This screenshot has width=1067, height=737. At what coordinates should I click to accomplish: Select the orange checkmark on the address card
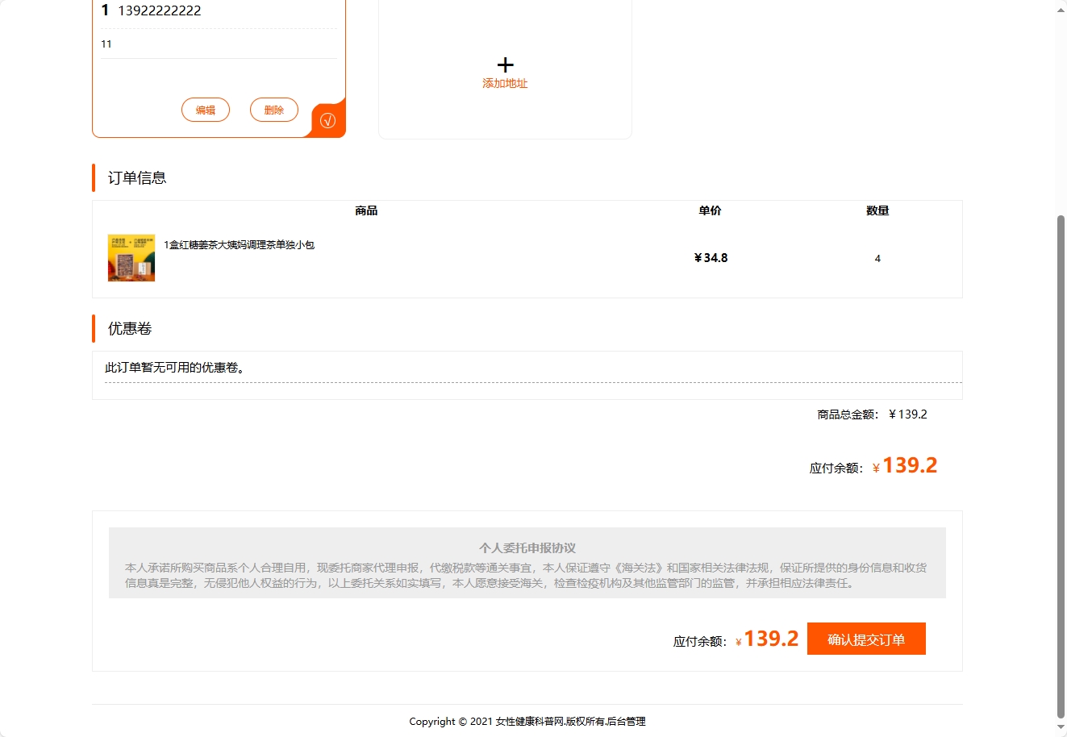327,119
